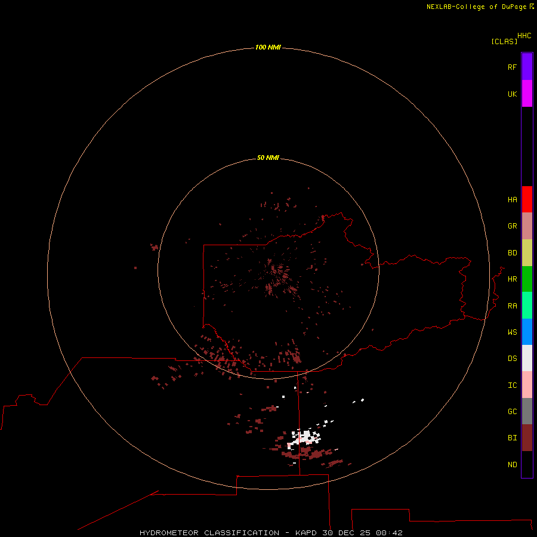Viewport: 537px width, 537px height.
Task: Click the 50 NMI range ring label
Action: (268, 158)
